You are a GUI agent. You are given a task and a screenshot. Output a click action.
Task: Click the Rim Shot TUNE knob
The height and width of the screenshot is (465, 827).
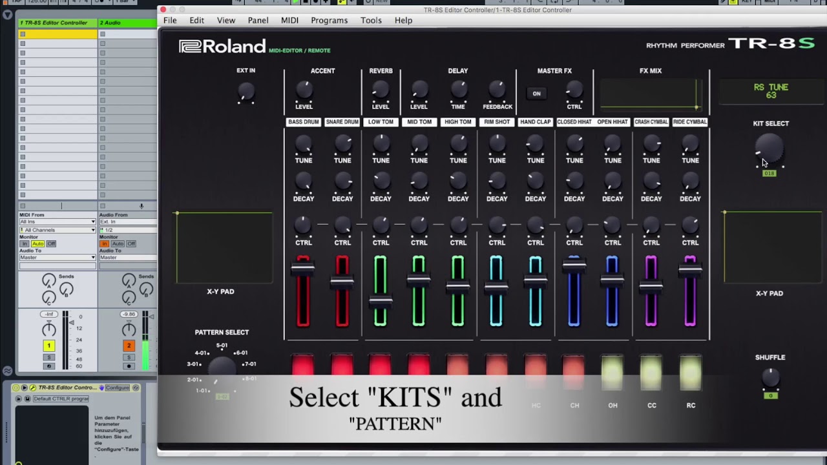tap(497, 144)
